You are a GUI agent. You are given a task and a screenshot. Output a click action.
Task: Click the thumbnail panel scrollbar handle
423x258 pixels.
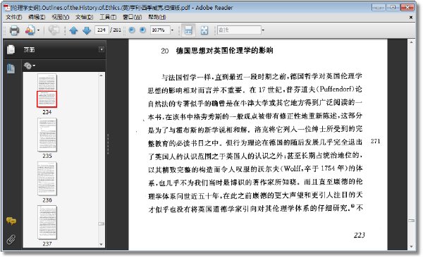[x=101, y=223]
